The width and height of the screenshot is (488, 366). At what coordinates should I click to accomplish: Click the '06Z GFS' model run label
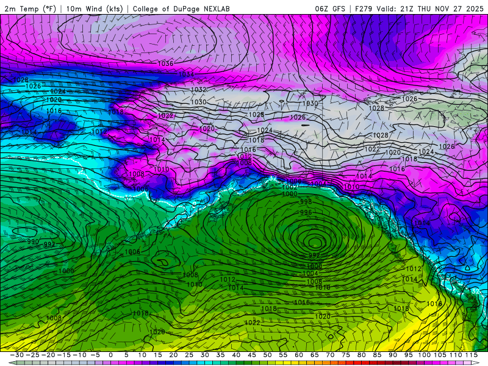330,9
